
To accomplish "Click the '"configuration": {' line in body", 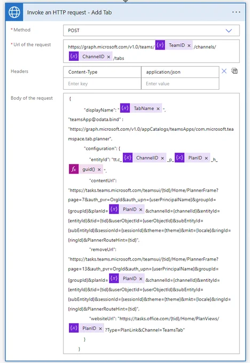I will [x=102, y=148].
